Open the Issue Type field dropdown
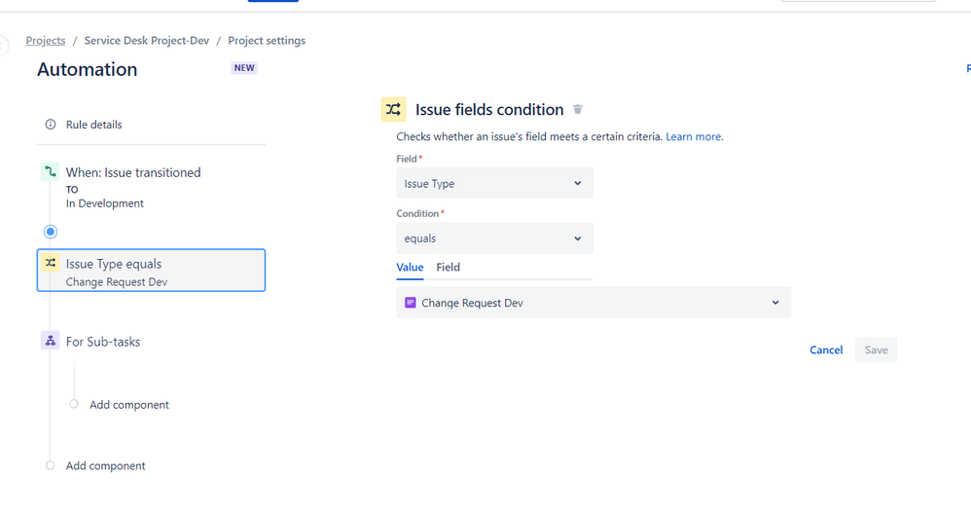 coord(494,183)
